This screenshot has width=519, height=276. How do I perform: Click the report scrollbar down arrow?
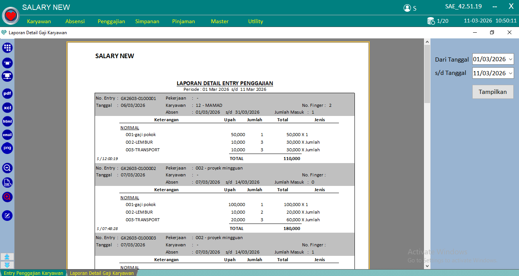pyautogui.click(x=427, y=266)
